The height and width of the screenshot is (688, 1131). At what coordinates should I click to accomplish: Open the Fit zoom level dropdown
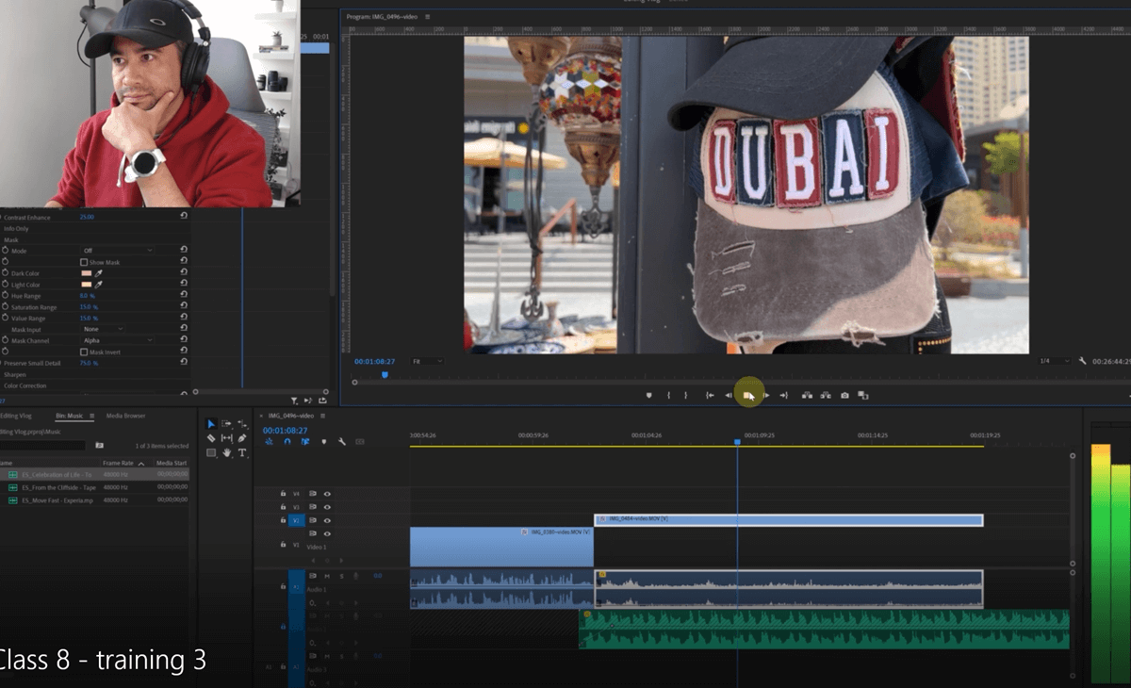pyautogui.click(x=427, y=361)
